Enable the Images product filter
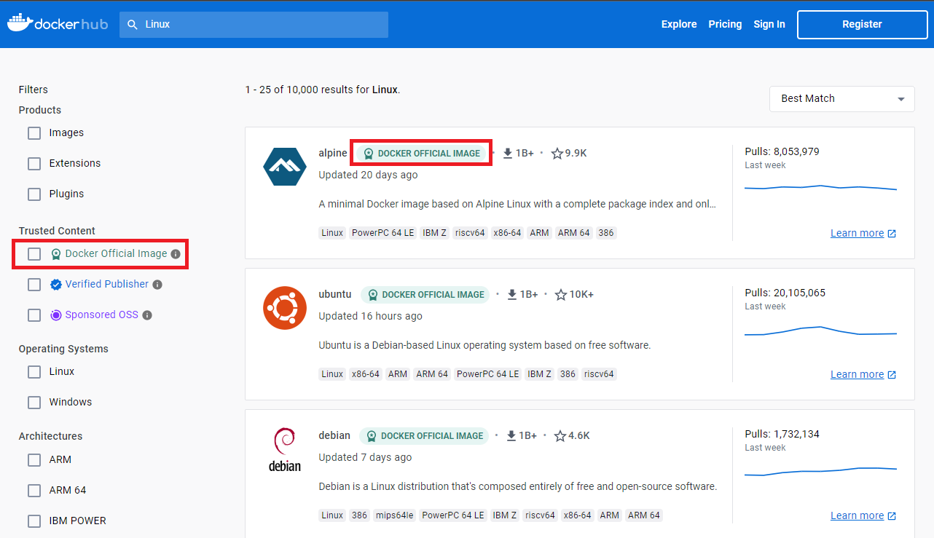This screenshot has width=934, height=538. [34, 133]
